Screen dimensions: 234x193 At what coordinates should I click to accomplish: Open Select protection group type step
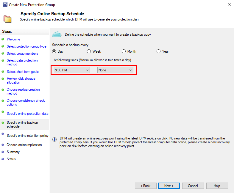click(26, 46)
